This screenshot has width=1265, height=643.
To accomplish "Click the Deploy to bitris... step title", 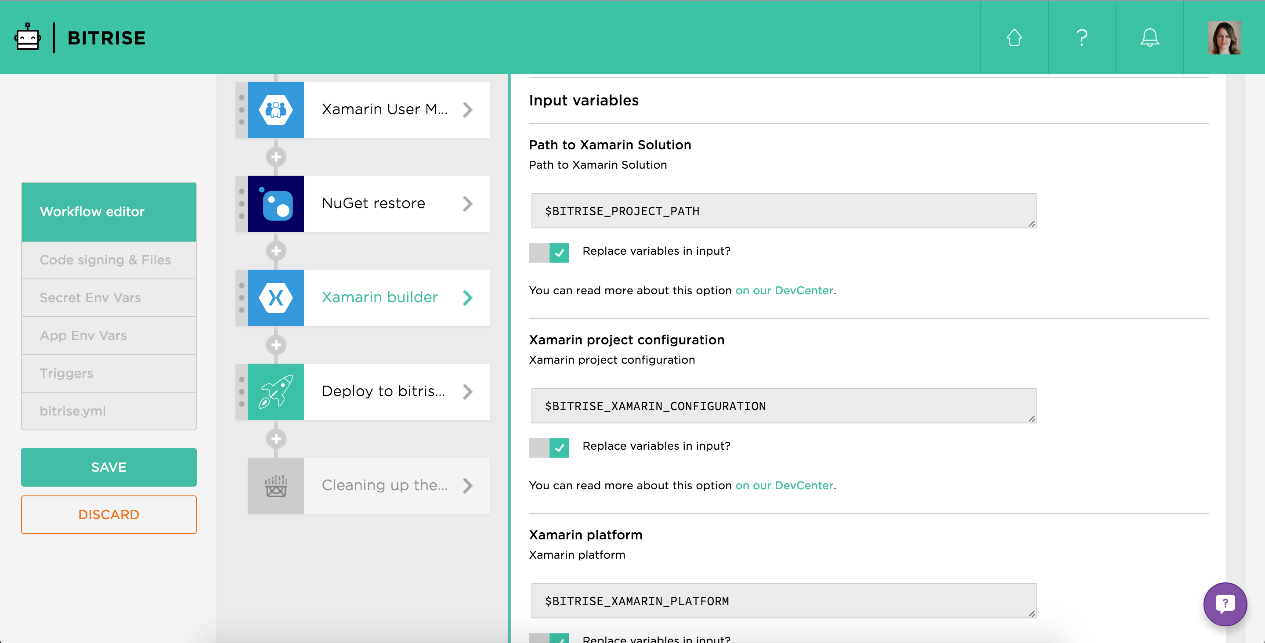I will (x=383, y=391).
